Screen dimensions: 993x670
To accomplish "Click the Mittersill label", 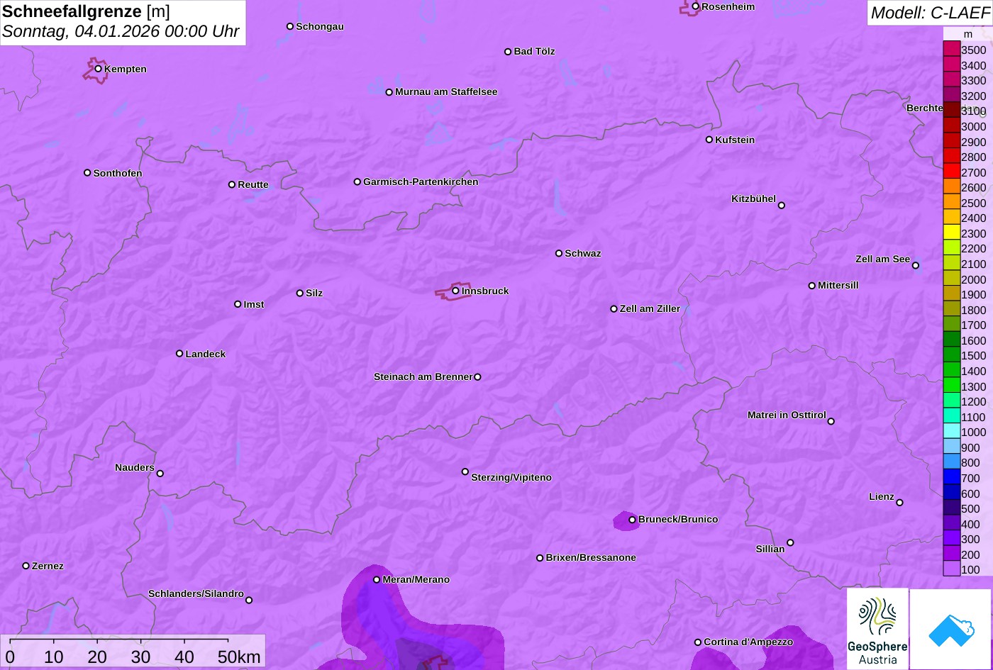I will [x=838, y=285].
